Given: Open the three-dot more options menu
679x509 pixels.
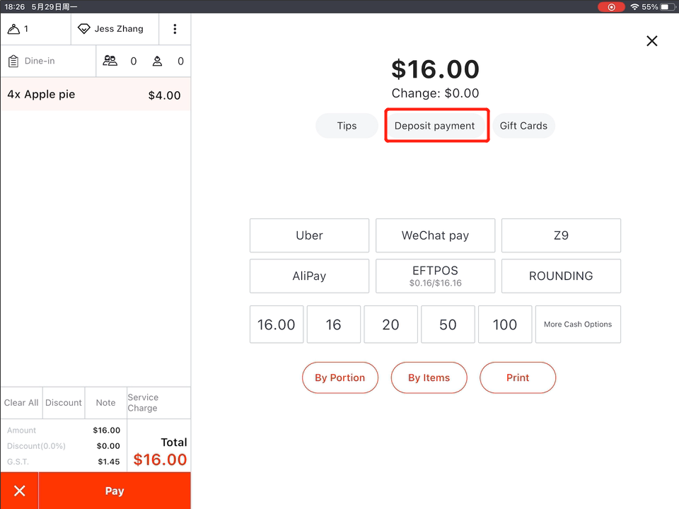Looking at the screenshot, I should pyautogui.click(x=175, y=29).
